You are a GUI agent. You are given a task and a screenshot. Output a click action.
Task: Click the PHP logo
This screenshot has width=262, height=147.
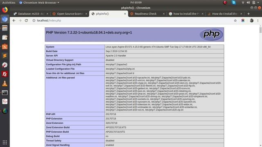(x=211, y=34)
